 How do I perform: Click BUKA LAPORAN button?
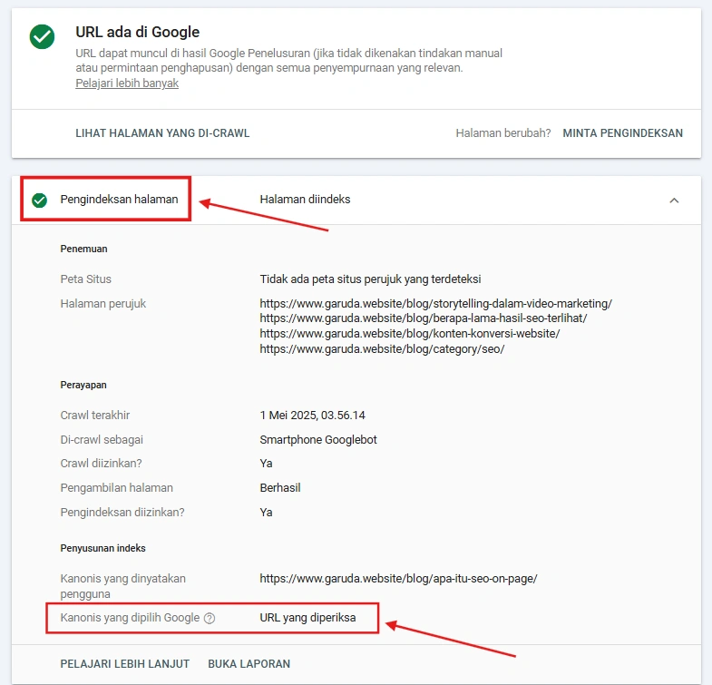pos(249,663)
